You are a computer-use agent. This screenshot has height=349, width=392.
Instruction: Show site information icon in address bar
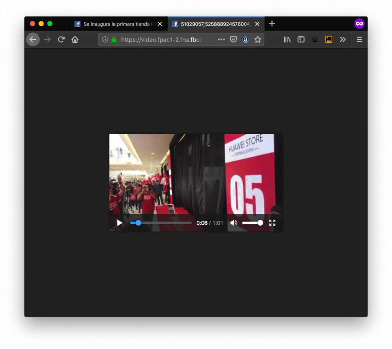click(x=105, y=39)
